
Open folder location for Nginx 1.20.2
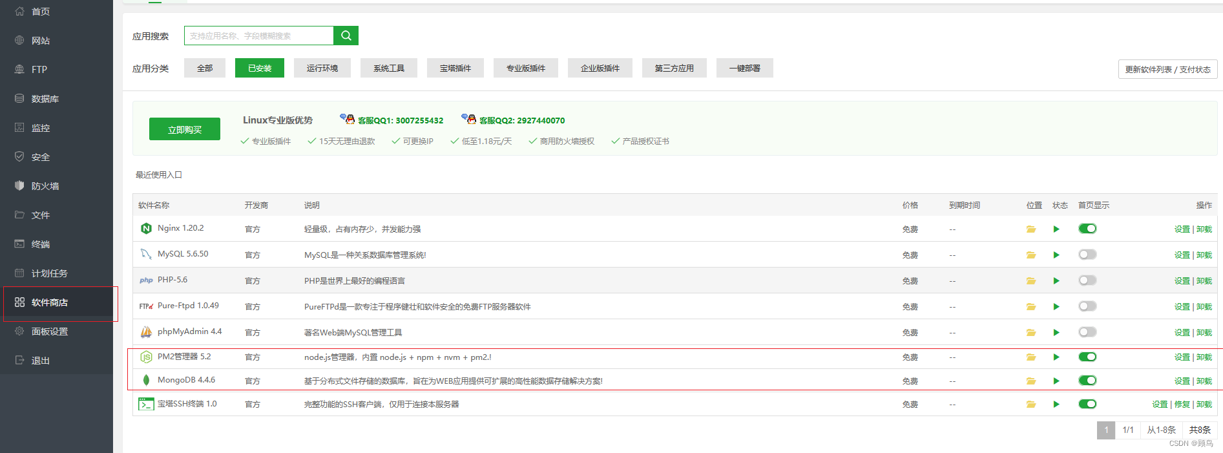(x=1031, y=229)
